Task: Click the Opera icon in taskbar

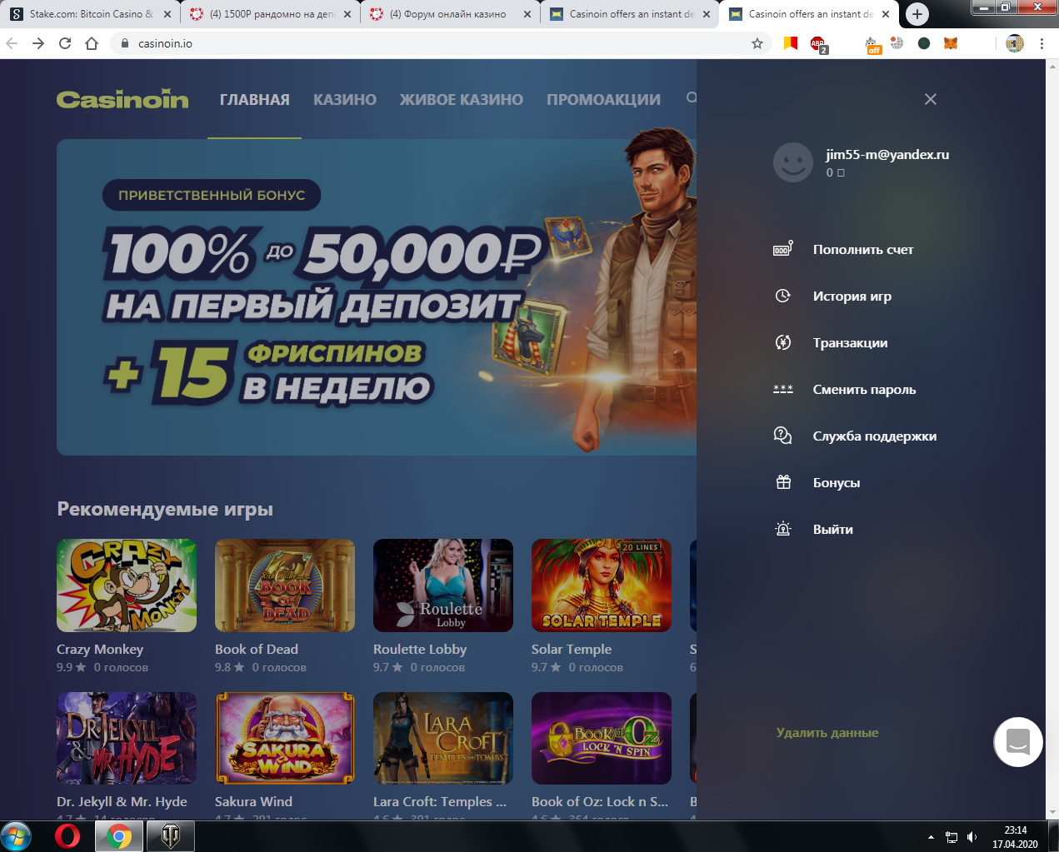Action: (67, 836)
